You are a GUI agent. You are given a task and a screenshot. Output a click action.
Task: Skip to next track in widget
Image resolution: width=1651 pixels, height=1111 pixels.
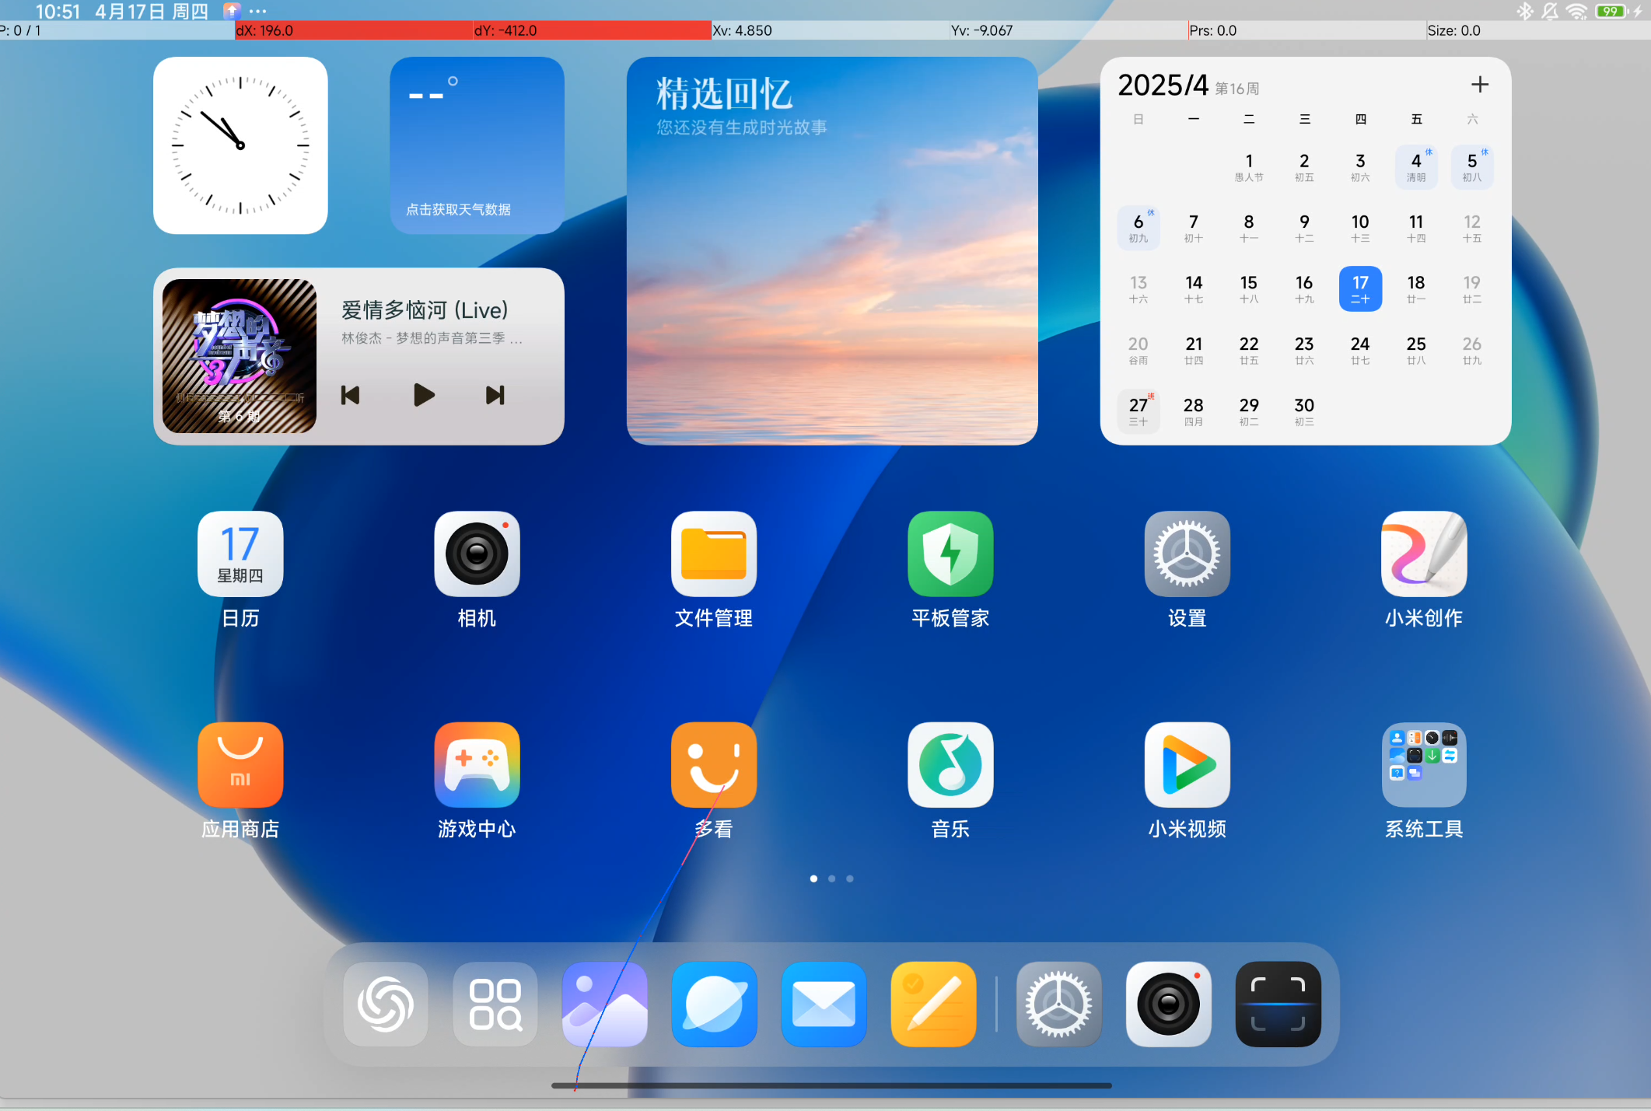click(495, 395)
